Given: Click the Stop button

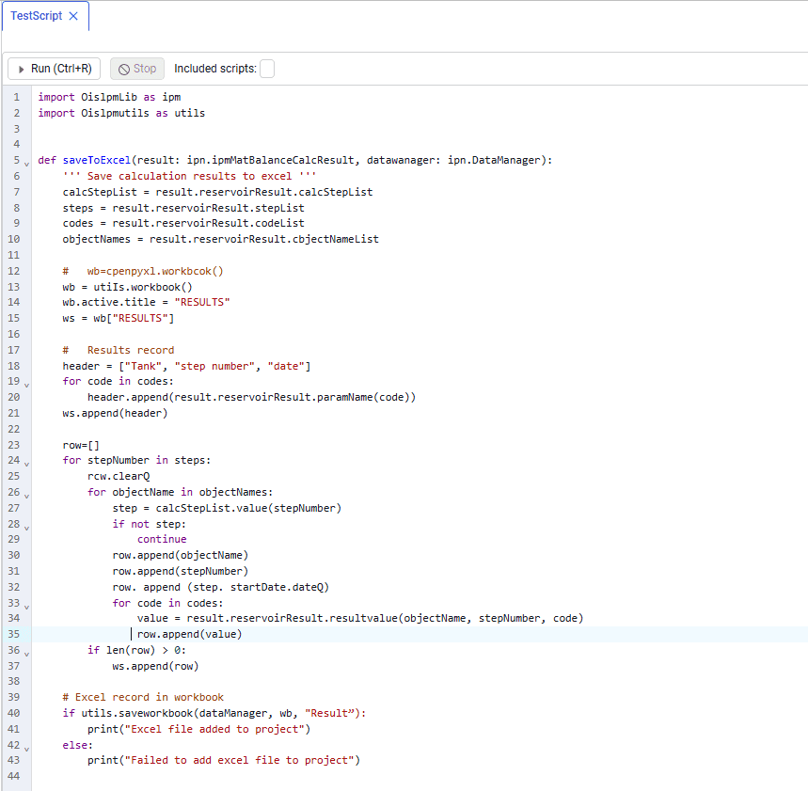Looking at the screenshot, I should point(137,69).
